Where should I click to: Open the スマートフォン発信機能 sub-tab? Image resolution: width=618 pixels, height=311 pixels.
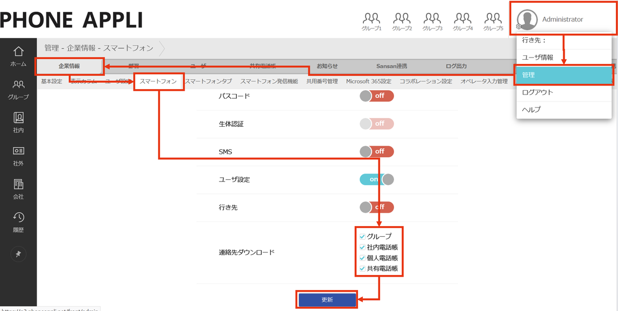tap(269, 82)
